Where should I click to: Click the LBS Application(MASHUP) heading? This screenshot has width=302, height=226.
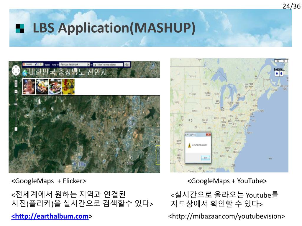(x=114, y=28)
